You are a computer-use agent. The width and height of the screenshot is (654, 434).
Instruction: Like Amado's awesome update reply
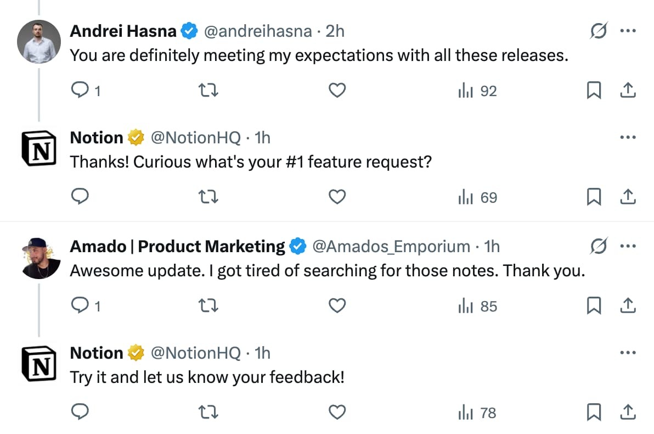[x=337, y=306]
